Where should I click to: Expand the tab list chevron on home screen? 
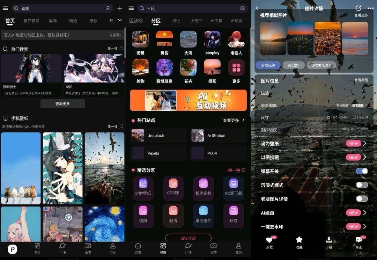point(120,20)
